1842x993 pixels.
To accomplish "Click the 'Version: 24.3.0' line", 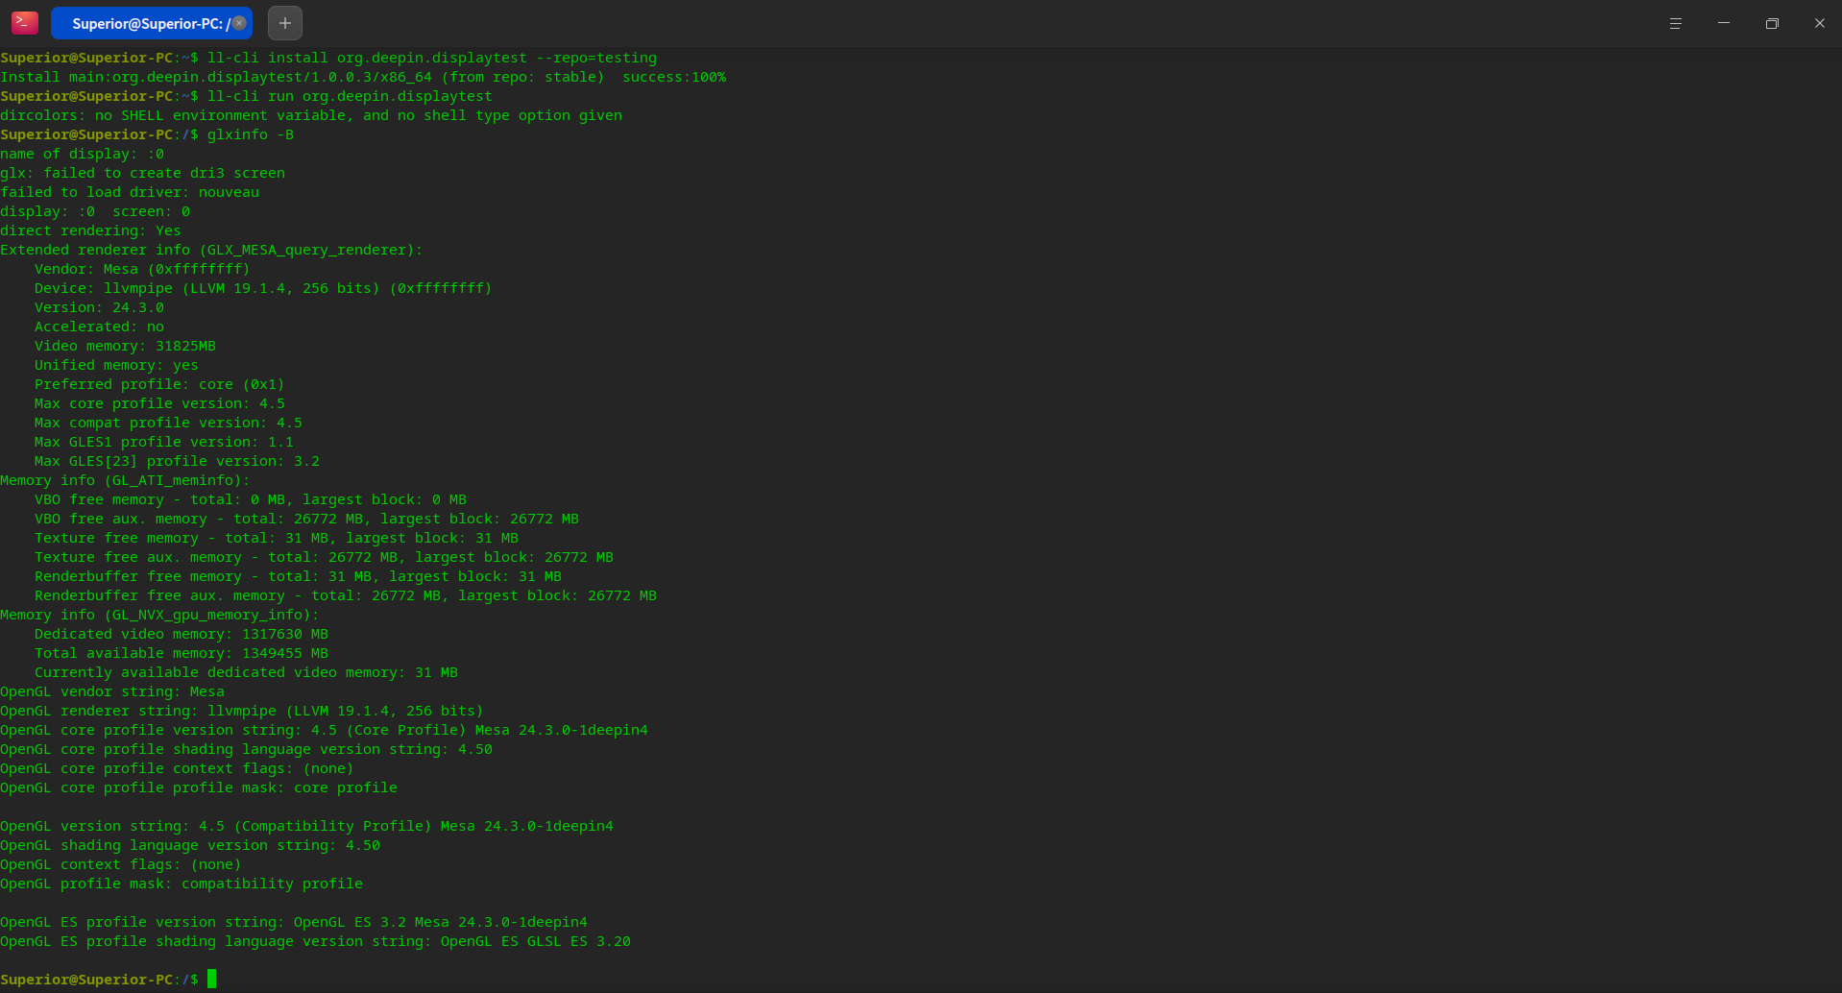I will (x=99, y=307).
